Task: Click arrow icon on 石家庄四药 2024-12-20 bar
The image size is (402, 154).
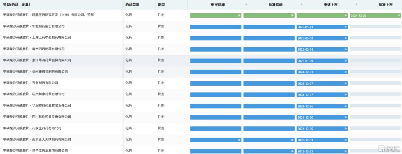Action: pos(346,129)
